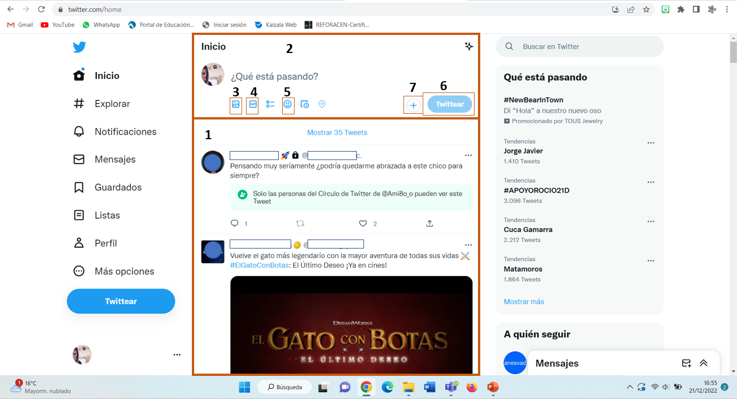Show hidden system tray icons
737x399 pixels.
point(630,387)
